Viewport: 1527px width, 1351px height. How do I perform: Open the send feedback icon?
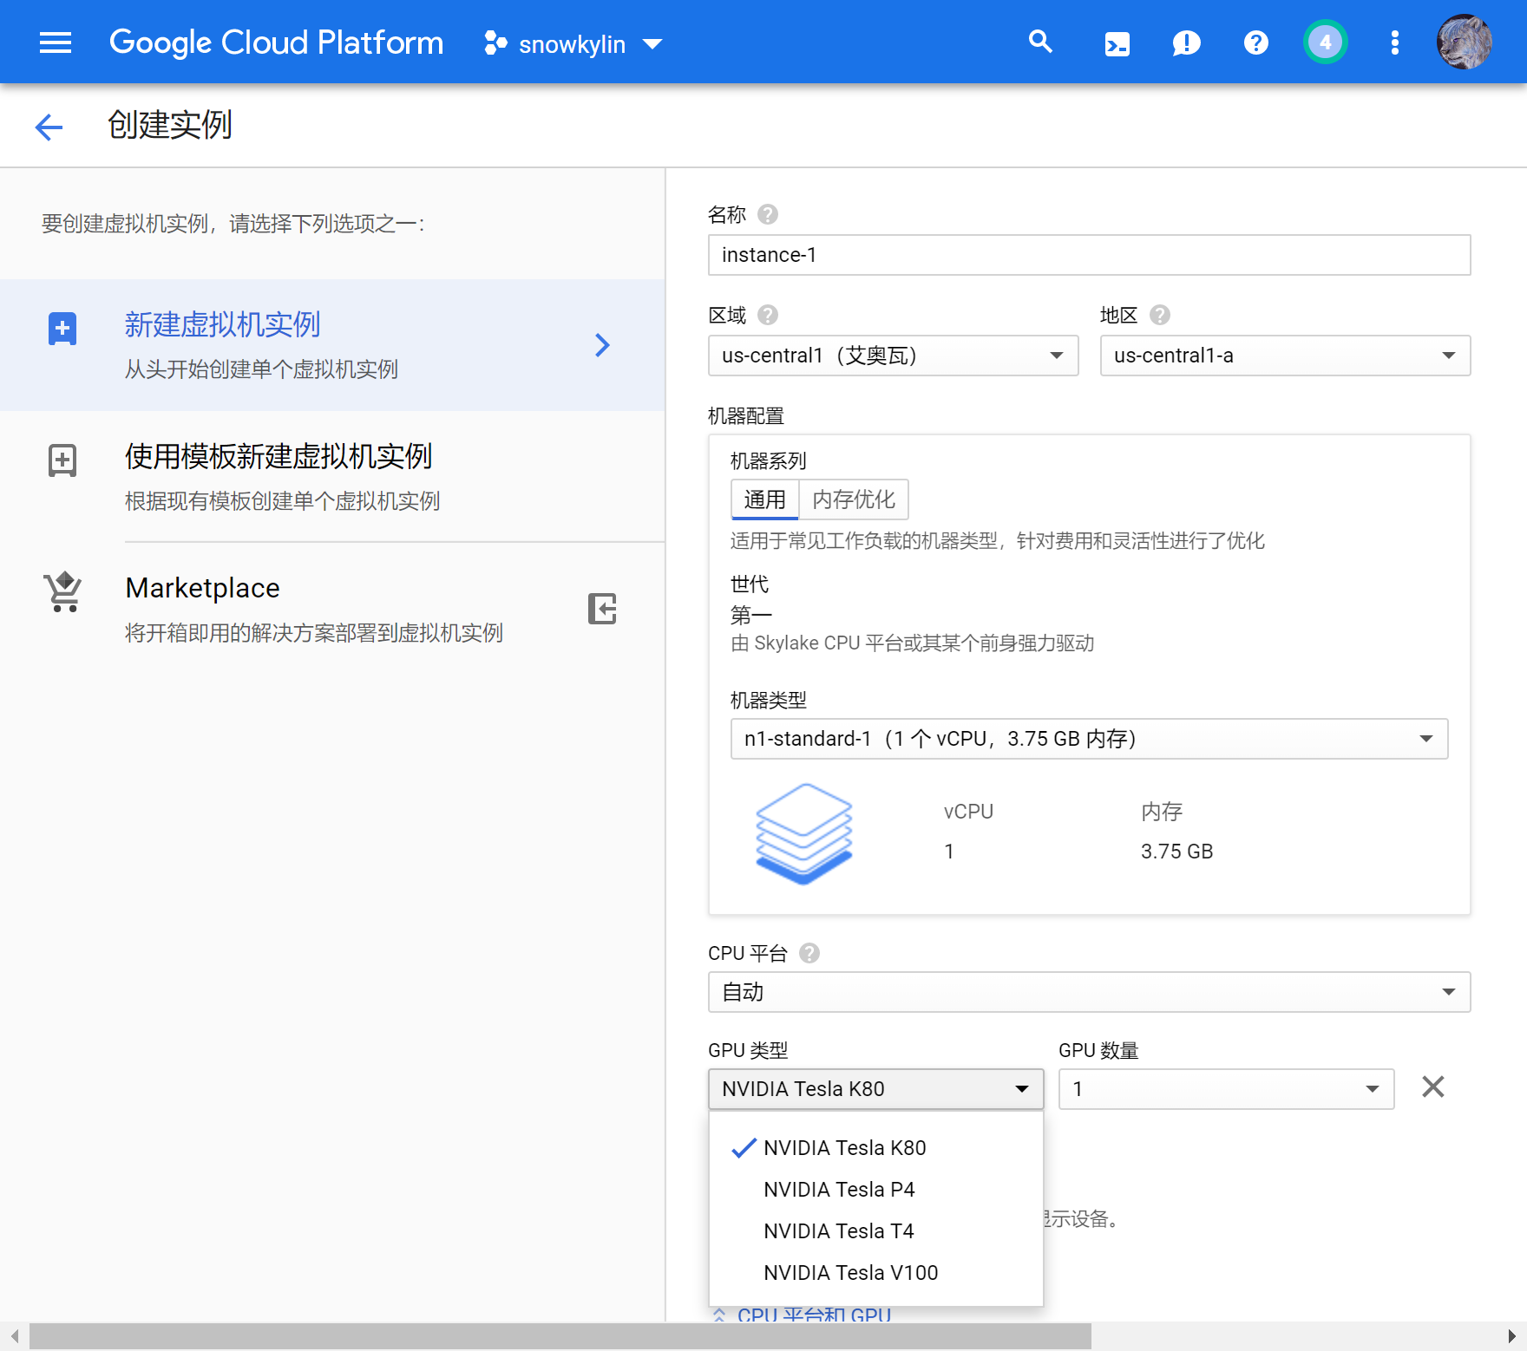click(1186, 42)
